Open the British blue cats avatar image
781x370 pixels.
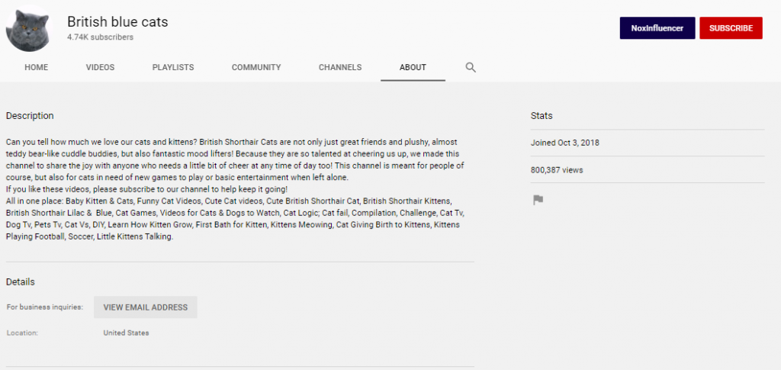30,28
